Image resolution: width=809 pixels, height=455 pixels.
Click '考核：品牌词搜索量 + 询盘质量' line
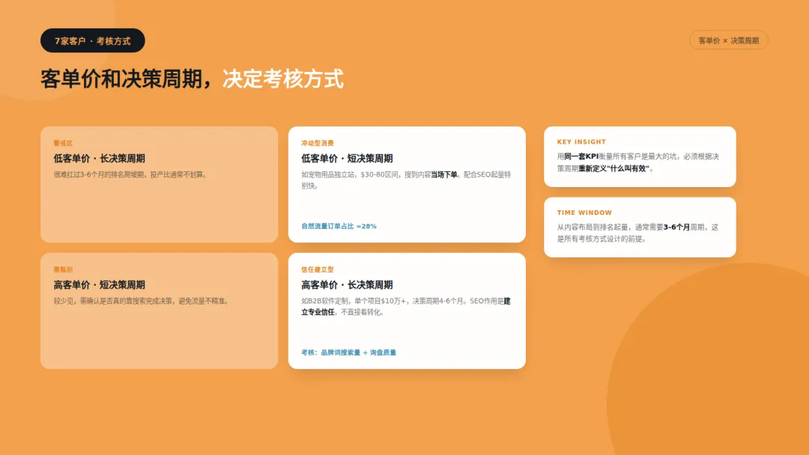tap(349, 352)
